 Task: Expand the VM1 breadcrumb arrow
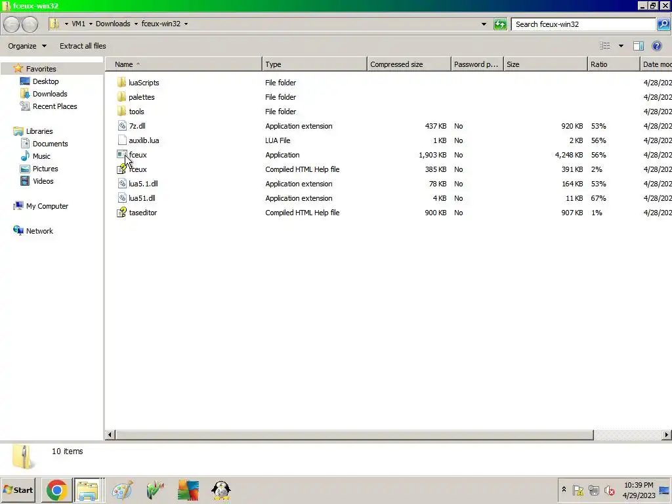point(91,24)
